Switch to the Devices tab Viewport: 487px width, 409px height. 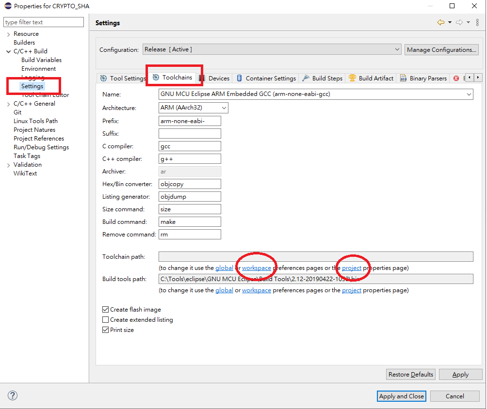(219, 78)
